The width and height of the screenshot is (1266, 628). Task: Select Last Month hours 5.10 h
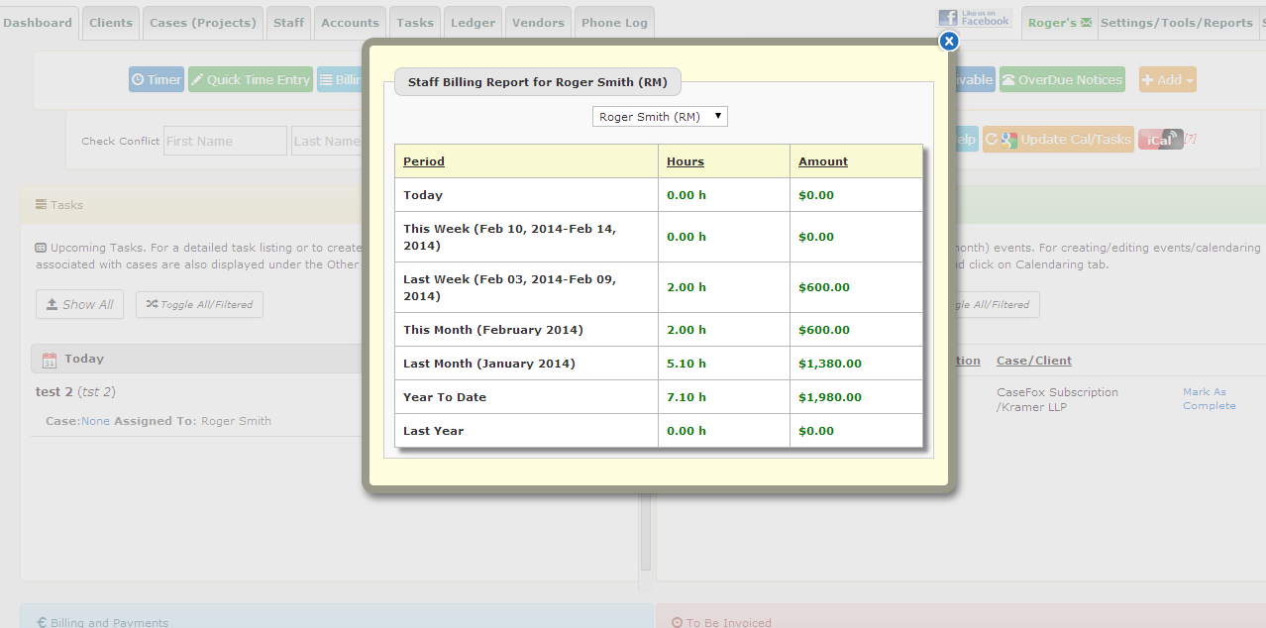coord(686,364)
